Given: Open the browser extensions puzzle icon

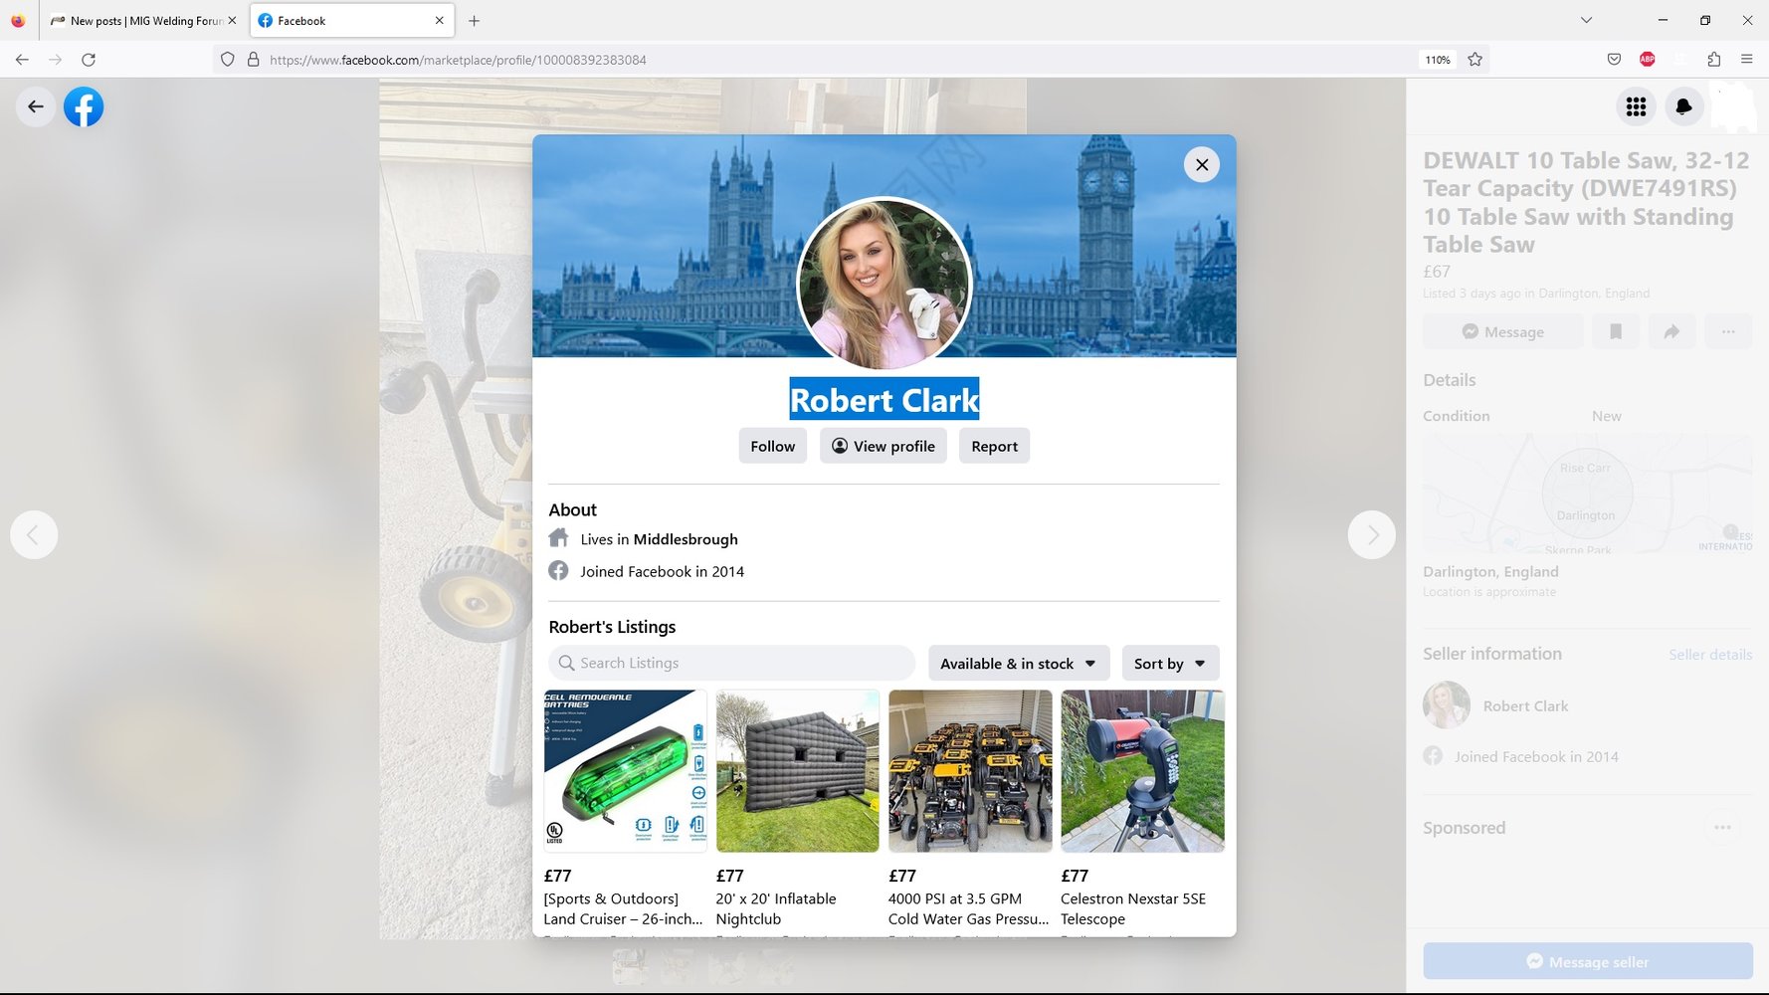Looking at the screenshot, I should [1713, 60].
